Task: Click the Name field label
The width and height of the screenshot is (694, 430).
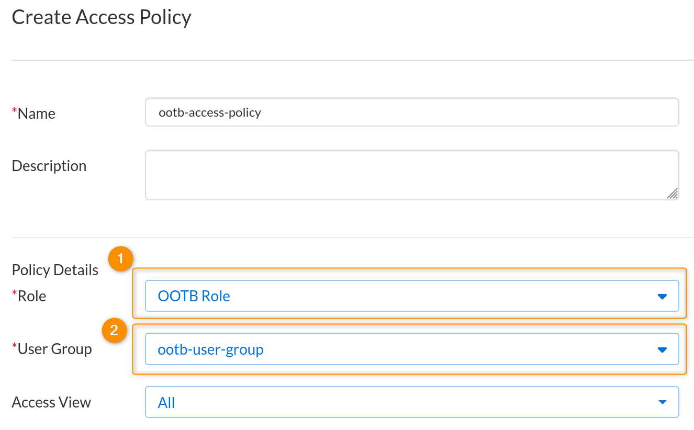Action: click(36, 114)
